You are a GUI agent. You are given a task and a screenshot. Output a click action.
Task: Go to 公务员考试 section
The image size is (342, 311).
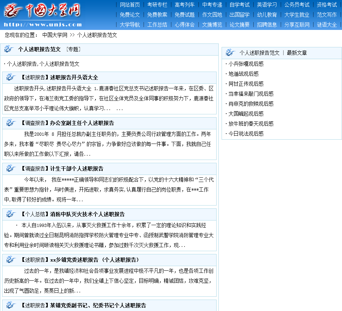297,5
